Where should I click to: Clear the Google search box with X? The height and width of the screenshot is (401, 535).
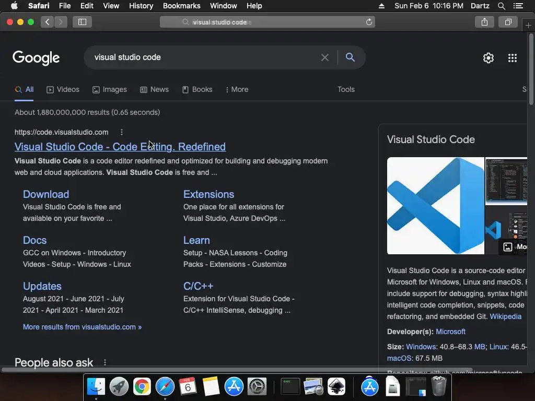[325, 57]
